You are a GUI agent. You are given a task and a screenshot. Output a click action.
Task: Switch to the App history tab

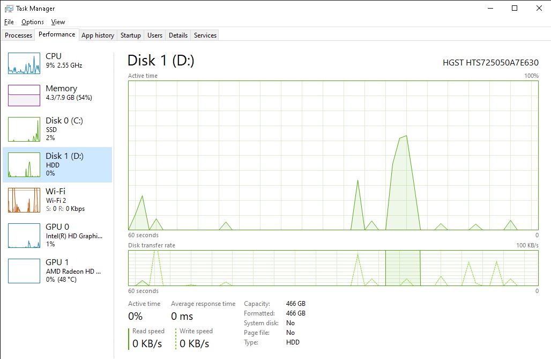98,35
